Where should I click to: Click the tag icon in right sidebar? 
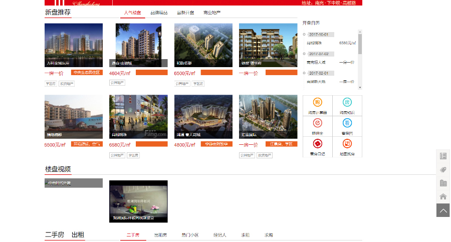point(443,170)
